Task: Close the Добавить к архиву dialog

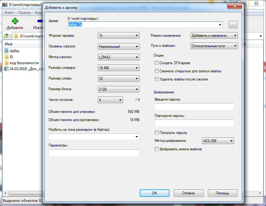Action: click(x=235, y=6)
